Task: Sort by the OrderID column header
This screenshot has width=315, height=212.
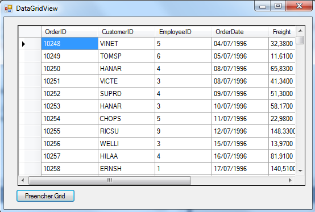Action: click(69, 32)
